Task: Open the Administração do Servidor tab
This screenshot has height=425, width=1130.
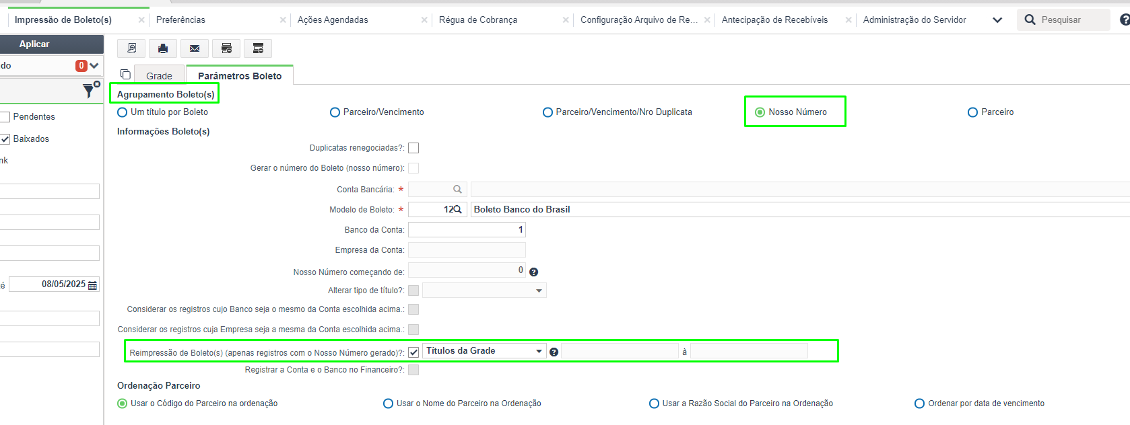Action: pos(915,20)
